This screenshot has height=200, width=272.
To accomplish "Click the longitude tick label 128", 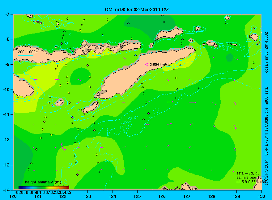I will 212,196.
